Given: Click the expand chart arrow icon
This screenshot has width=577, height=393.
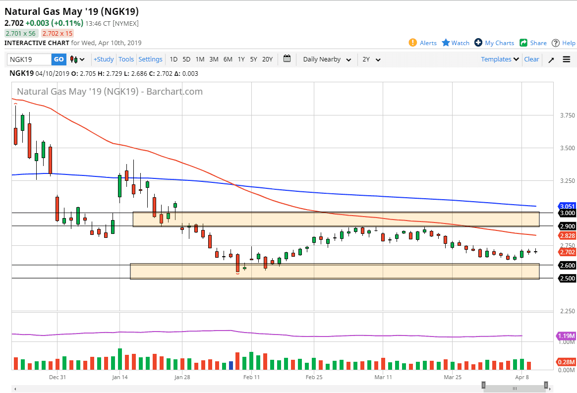Looking at the screenshot, I should pos(551,60).
